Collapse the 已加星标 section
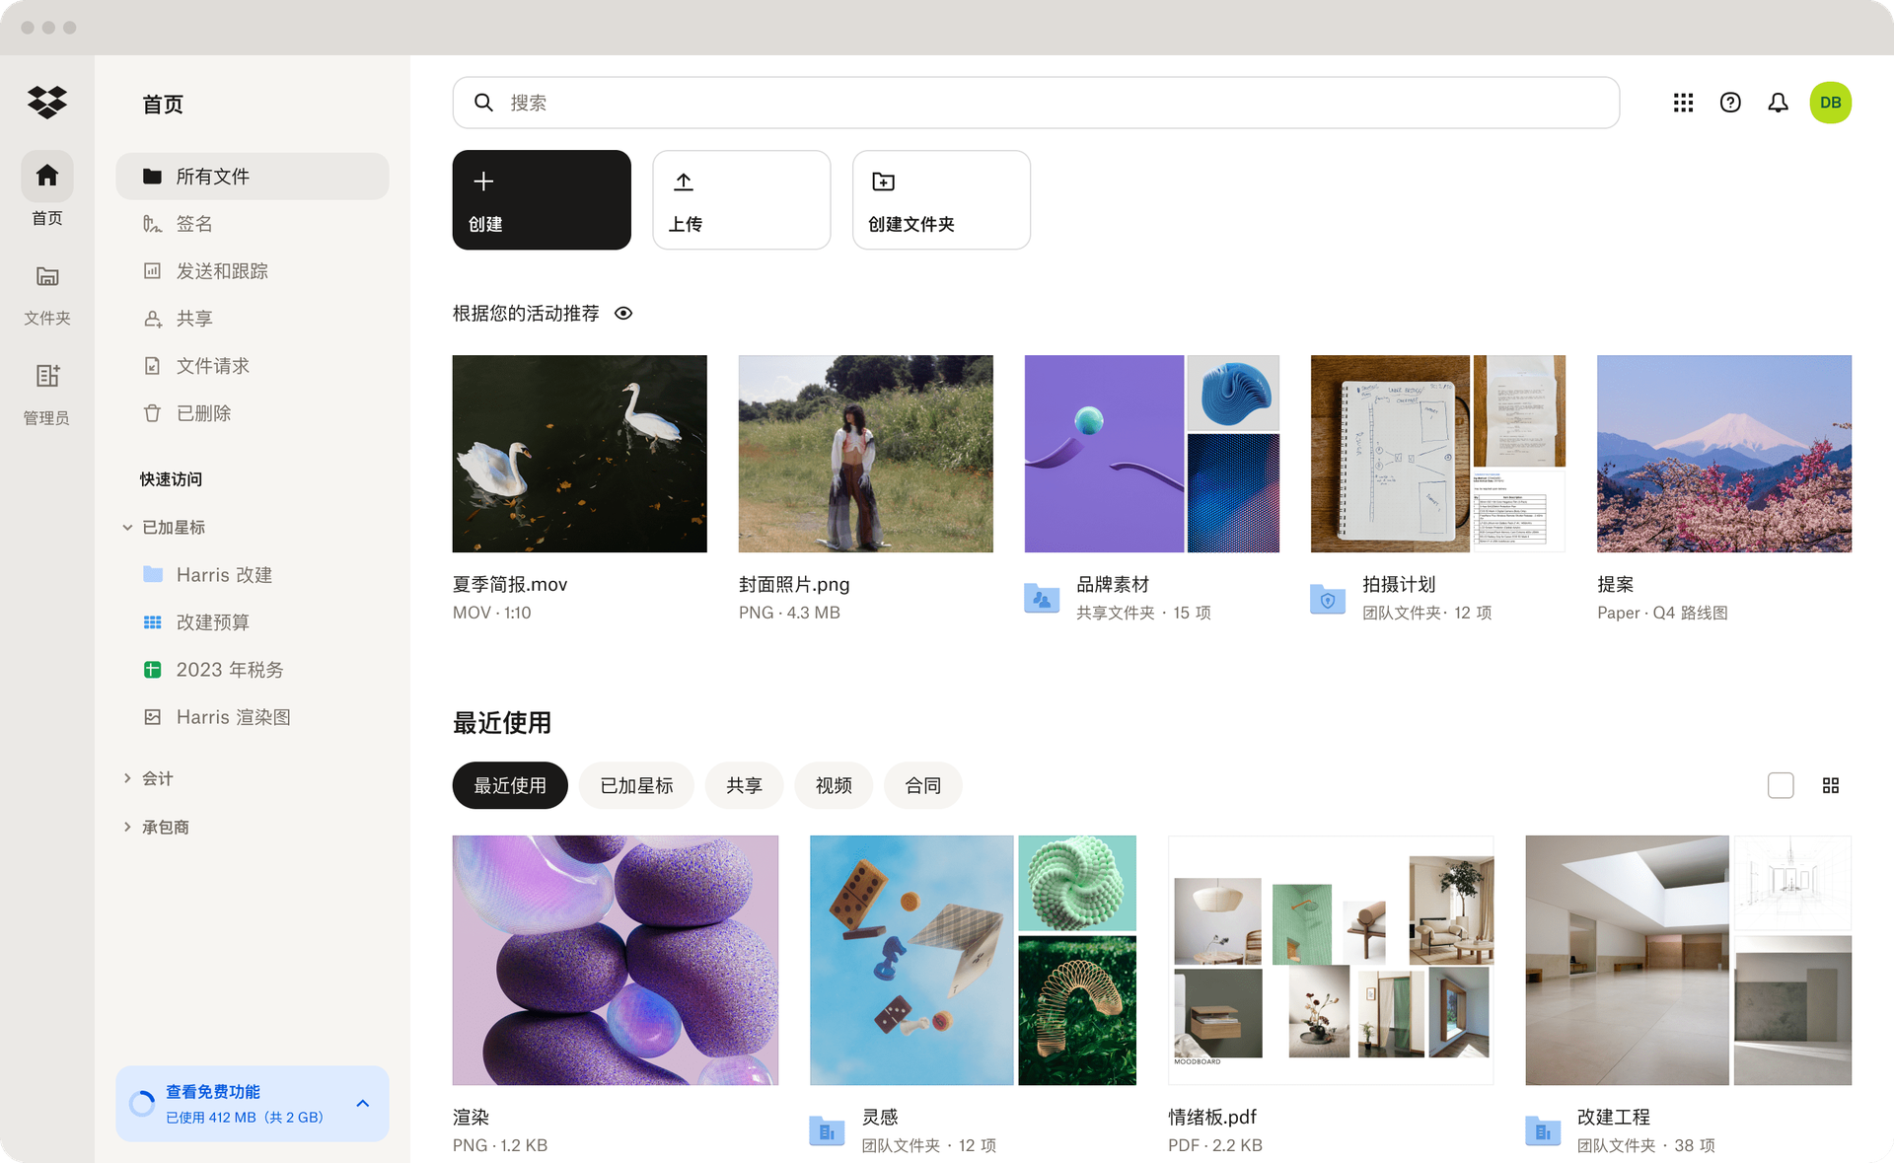Screen dimensions: 1894x1163 click(126, 527)
